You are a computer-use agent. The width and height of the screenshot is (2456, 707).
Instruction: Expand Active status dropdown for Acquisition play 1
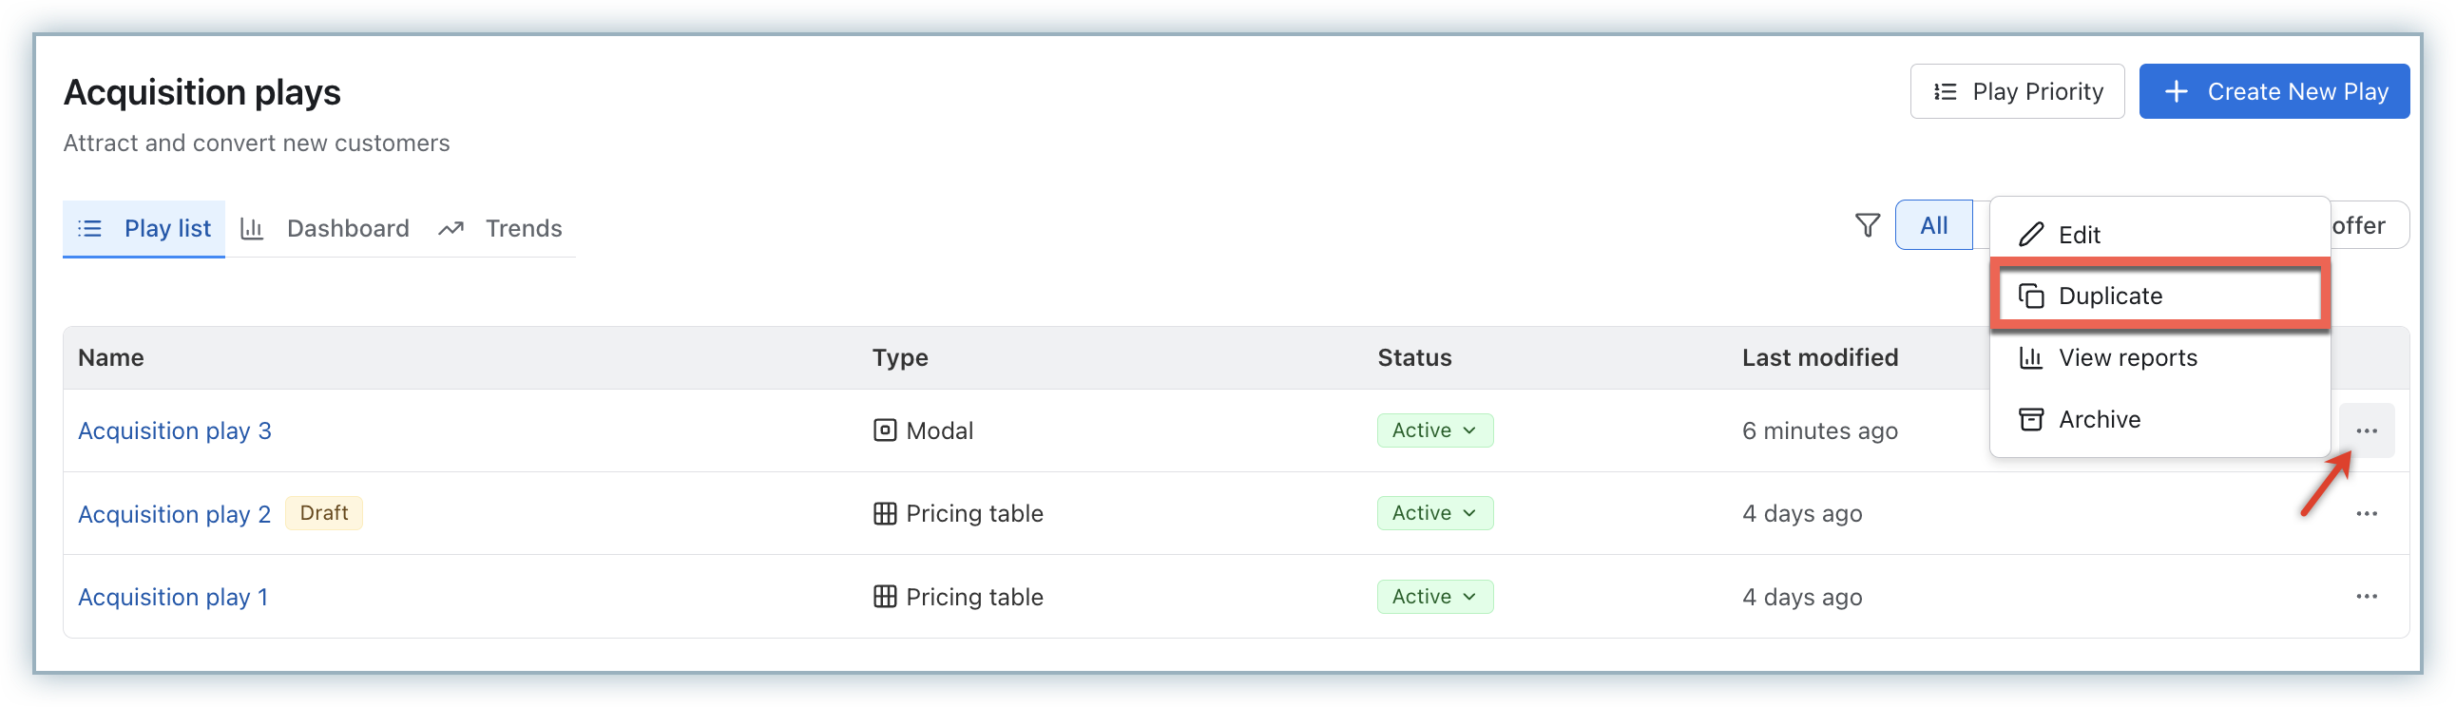[1434, 597]
